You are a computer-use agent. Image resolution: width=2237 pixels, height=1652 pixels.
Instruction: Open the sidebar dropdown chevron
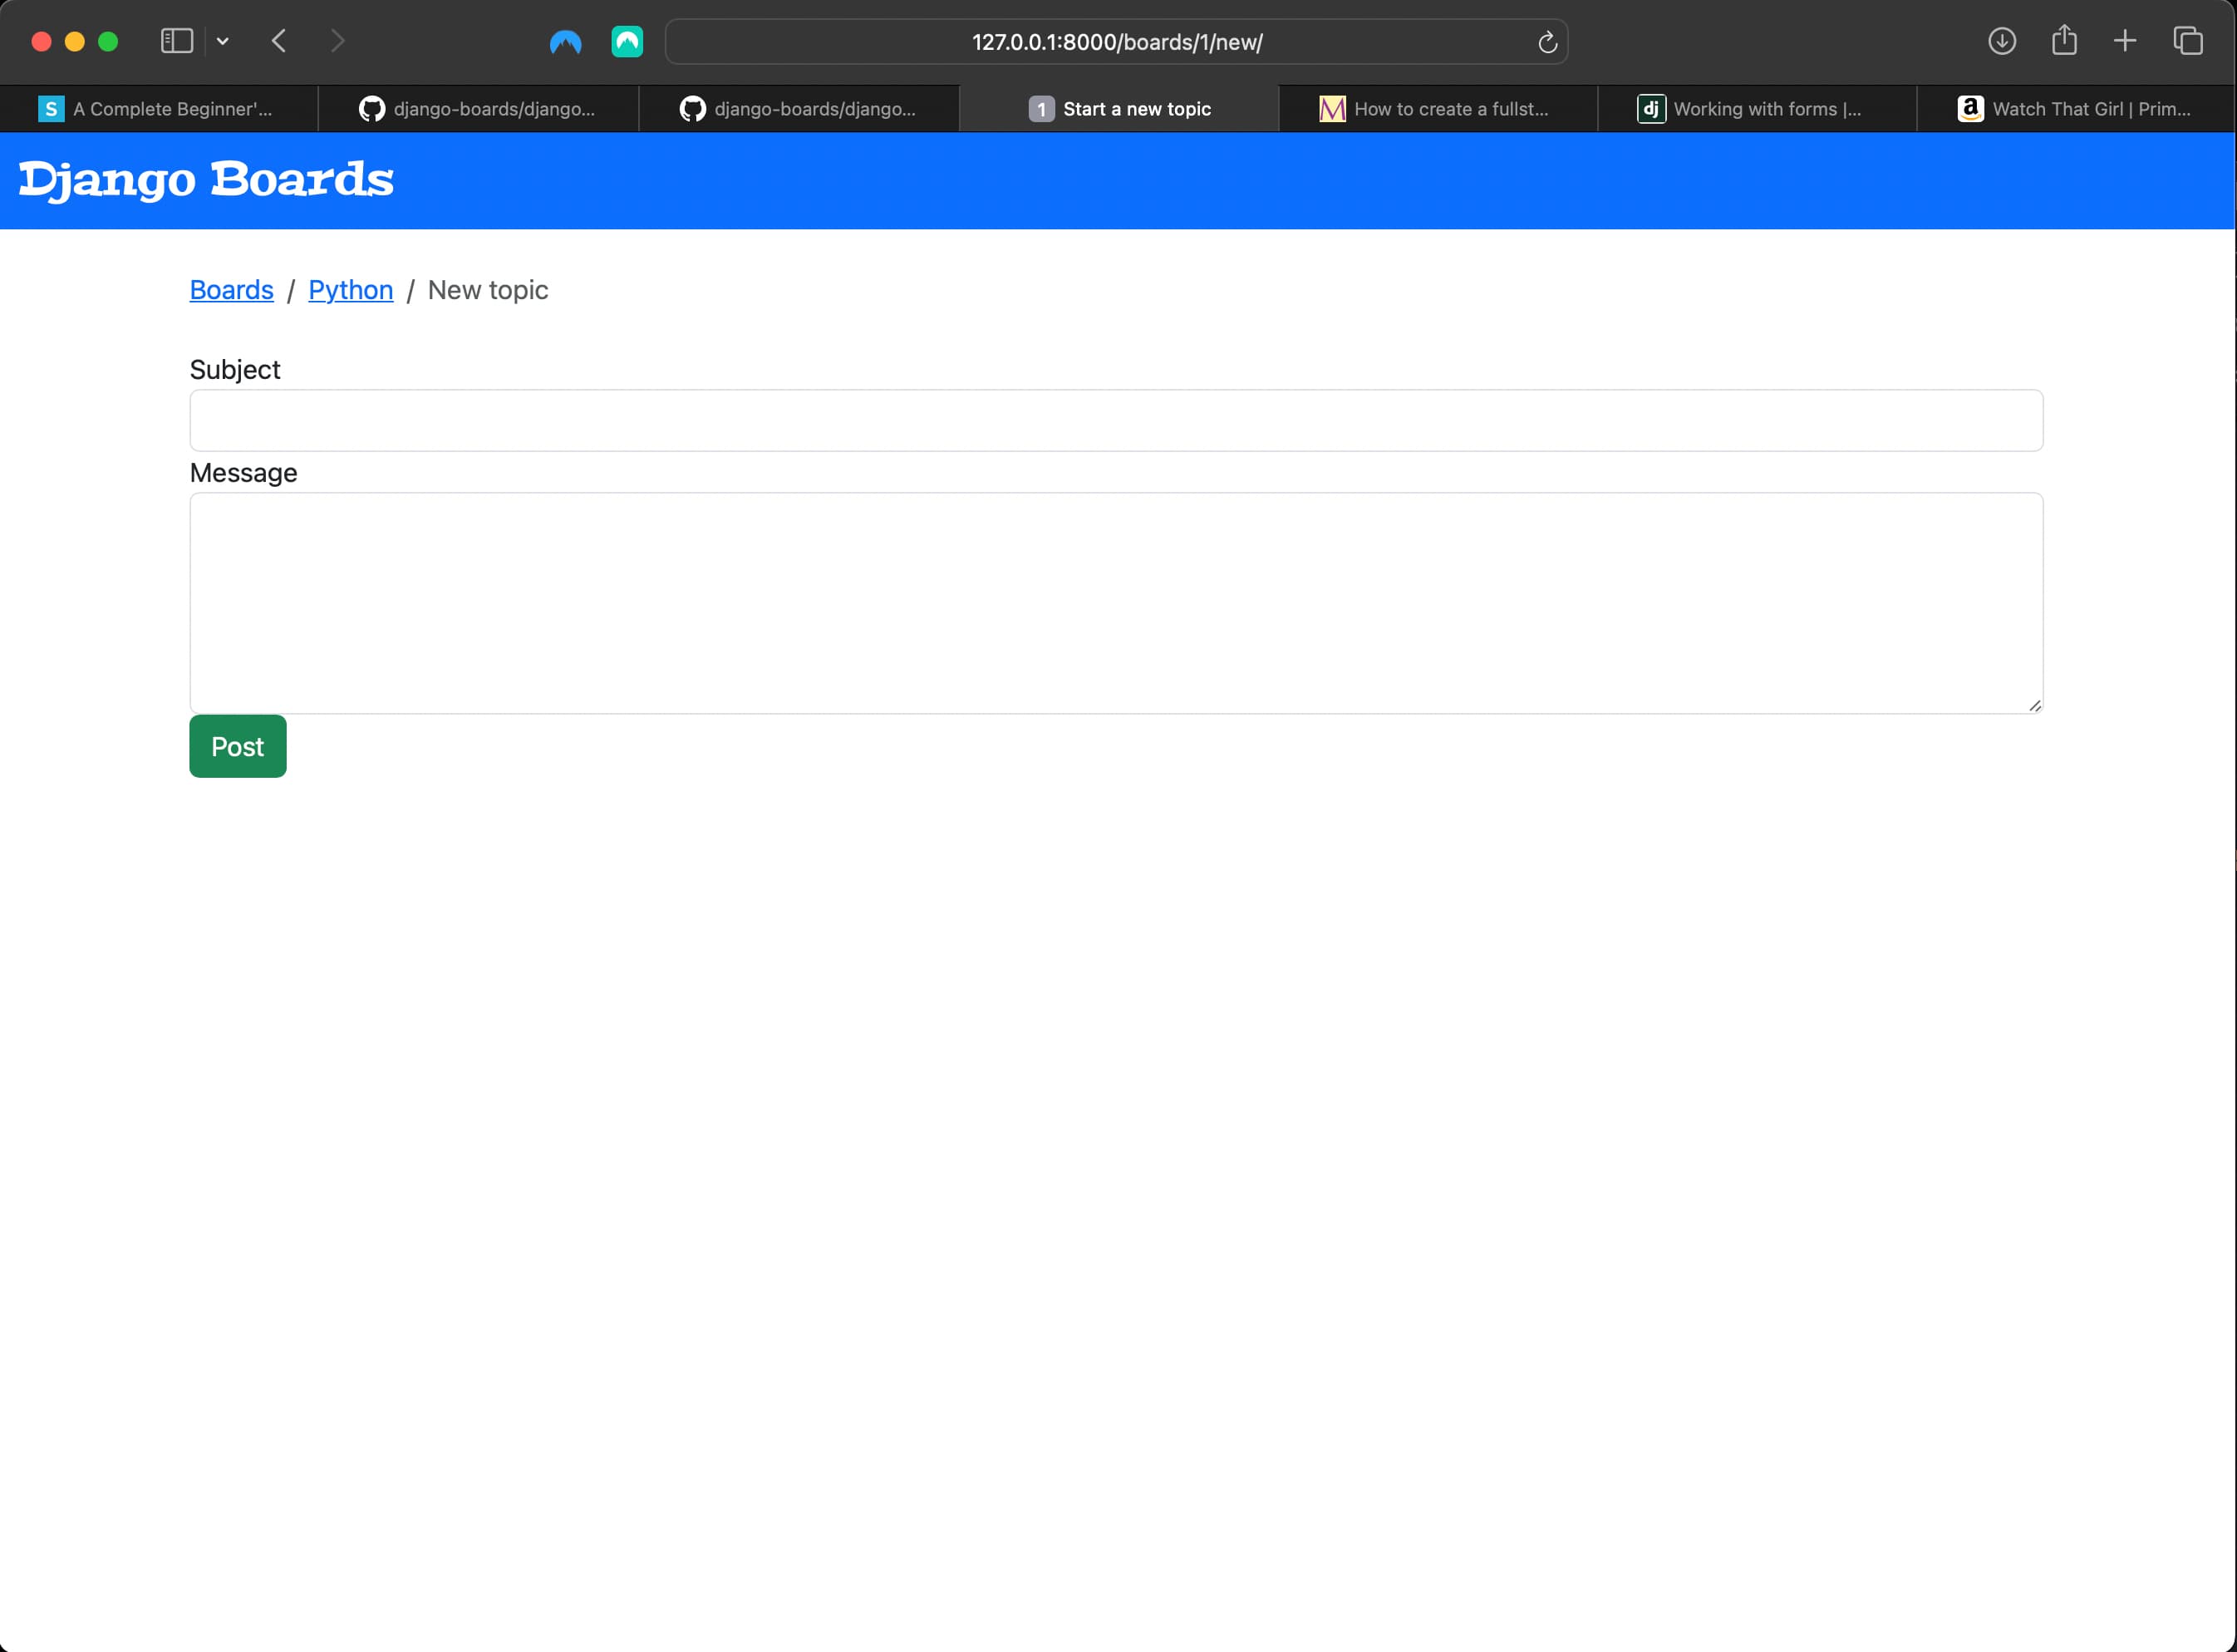coord(223,41)
